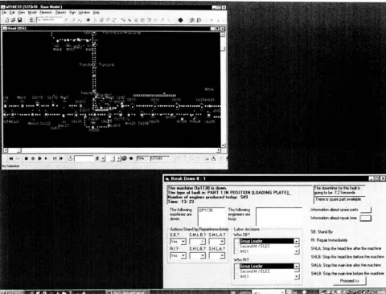
Task: Select OP1130 in machines down list
Action: tap(206, 210)
